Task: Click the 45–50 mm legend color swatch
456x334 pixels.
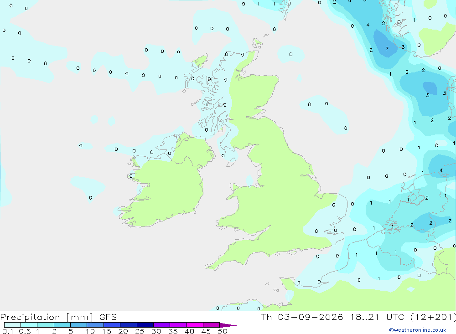Action: (211, 325)
